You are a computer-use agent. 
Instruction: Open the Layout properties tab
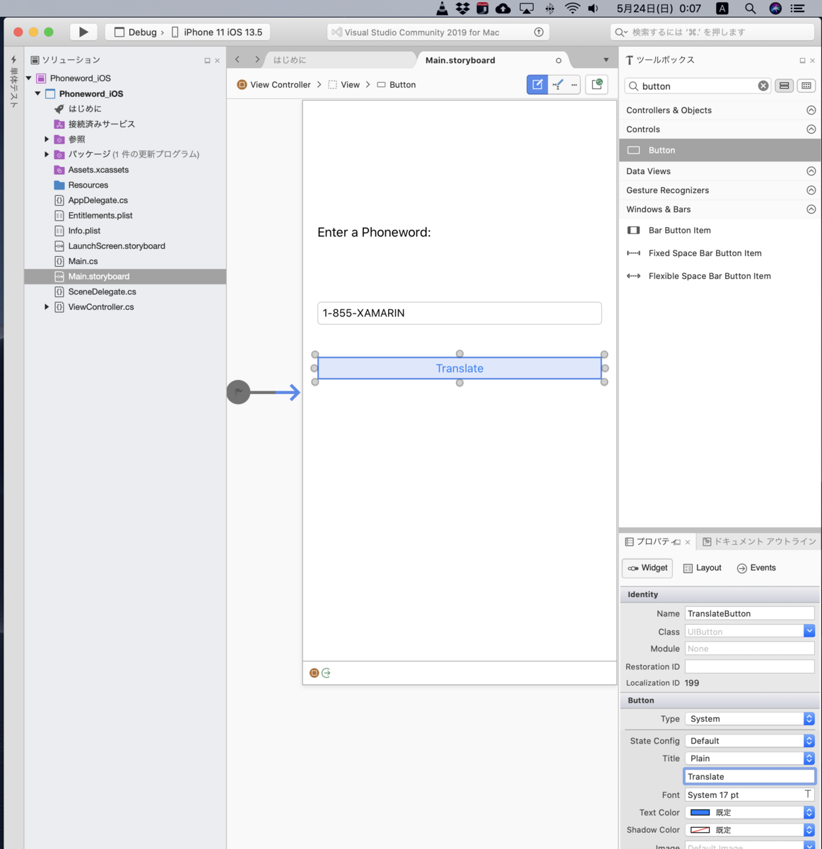click(703, 568)
